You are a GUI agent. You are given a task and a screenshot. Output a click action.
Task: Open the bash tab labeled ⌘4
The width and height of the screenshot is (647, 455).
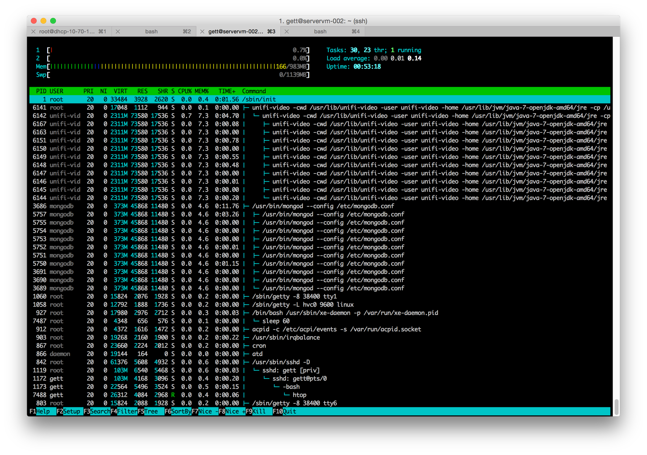320,31
